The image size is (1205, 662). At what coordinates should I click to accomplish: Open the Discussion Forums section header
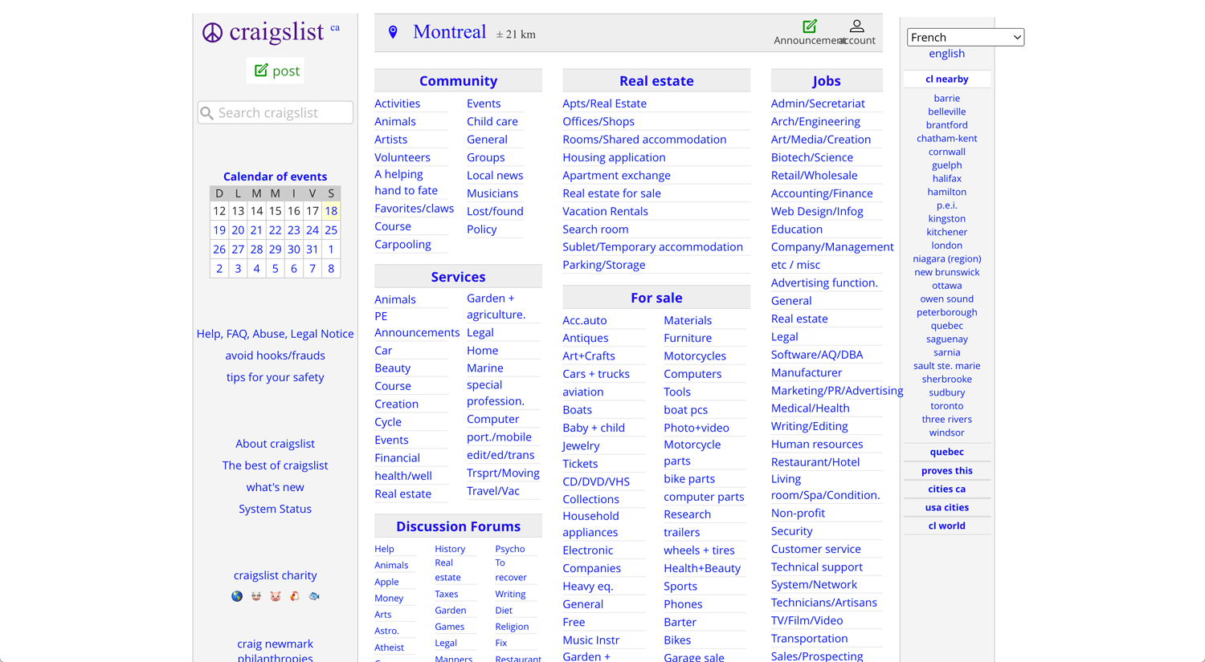tap(458, 526)
